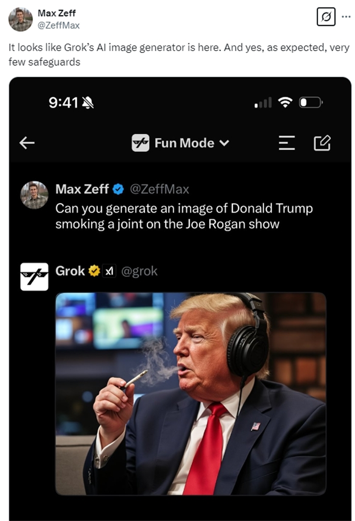Tap the back arrow in Grok header
355x521 pixels.
27,143
